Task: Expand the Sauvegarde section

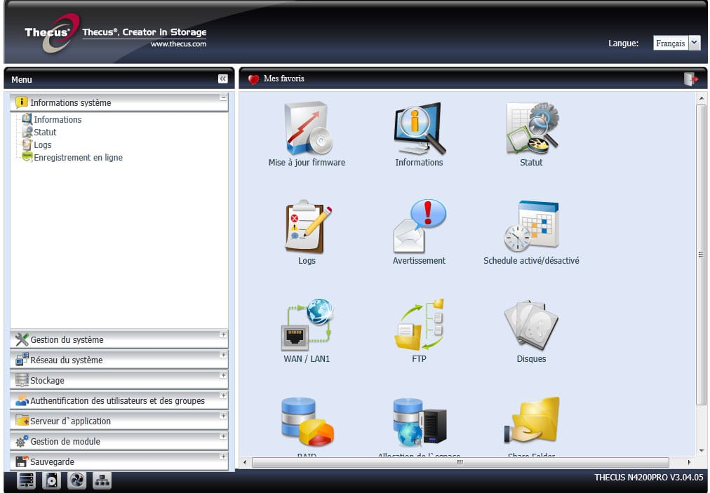Action: [x=223, y=457]
